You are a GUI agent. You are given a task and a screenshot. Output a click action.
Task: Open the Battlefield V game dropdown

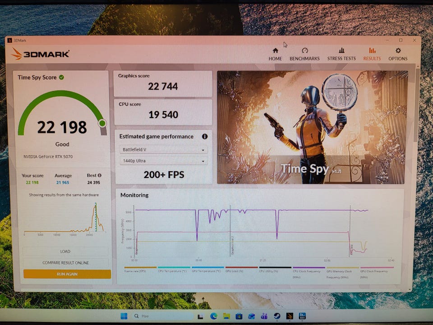point(163,149)
